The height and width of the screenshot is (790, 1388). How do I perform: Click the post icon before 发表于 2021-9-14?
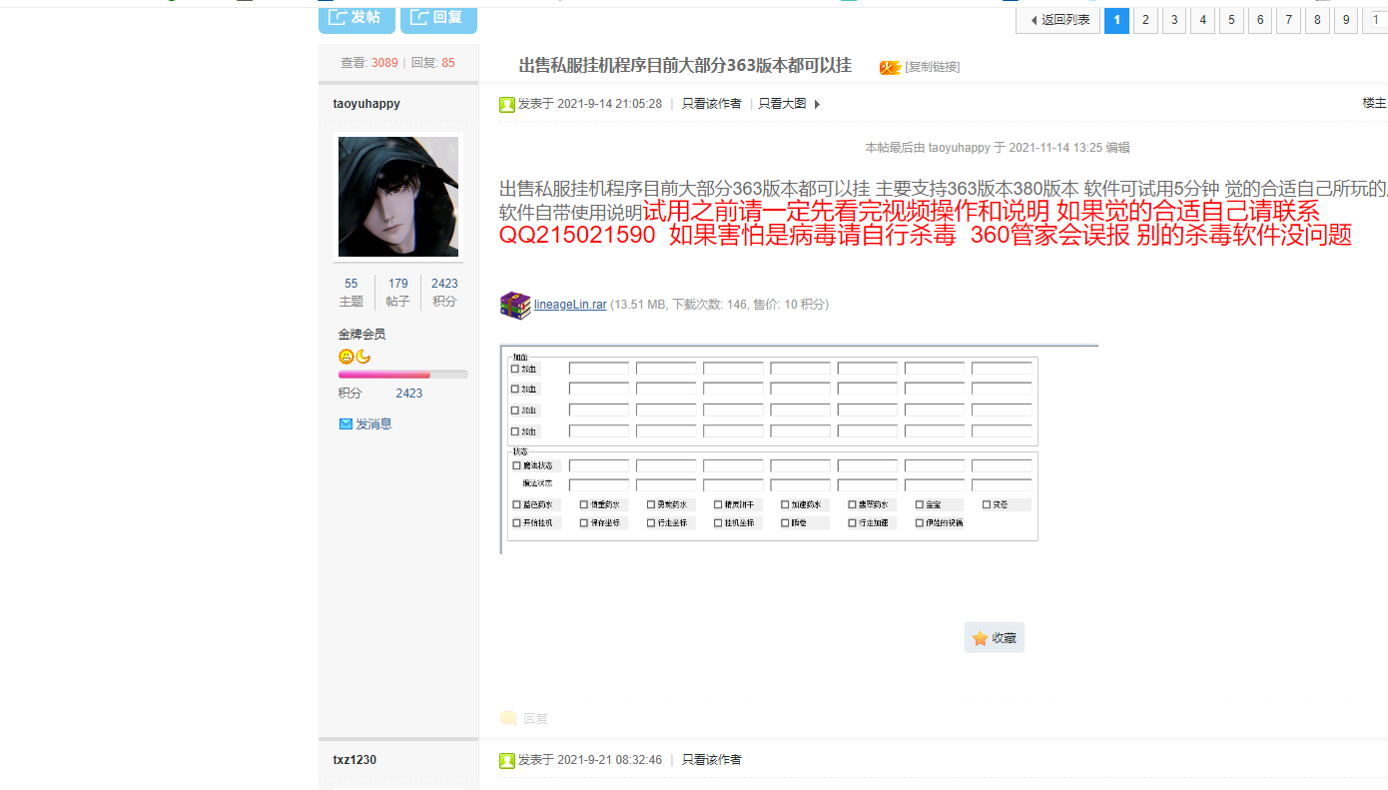507,105
